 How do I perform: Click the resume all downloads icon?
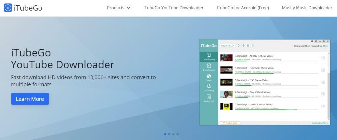(x=238, y=46)
